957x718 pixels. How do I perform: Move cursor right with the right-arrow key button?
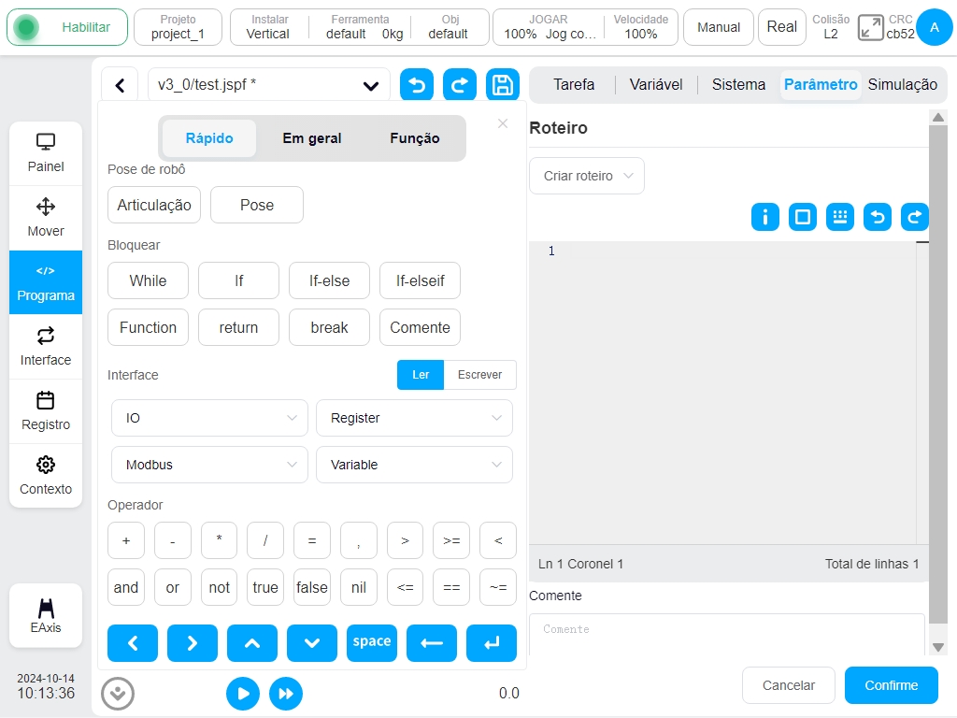[x=193, y=643]
